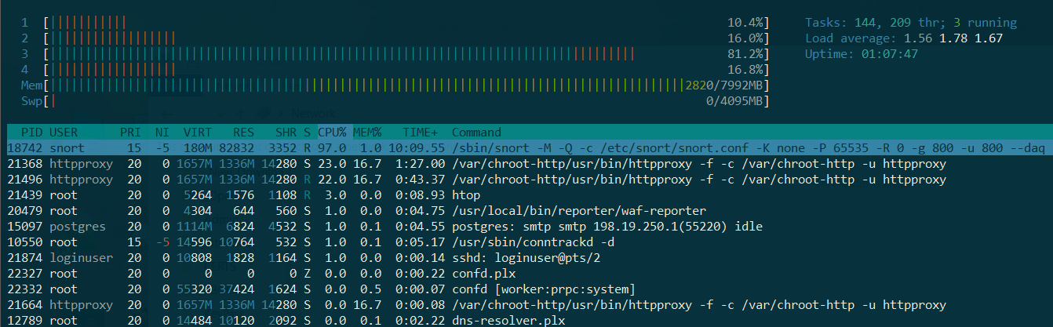This screenshot has width=1053, height=327.
Task: Sort by the RES column header
Action: pos(243,132)
